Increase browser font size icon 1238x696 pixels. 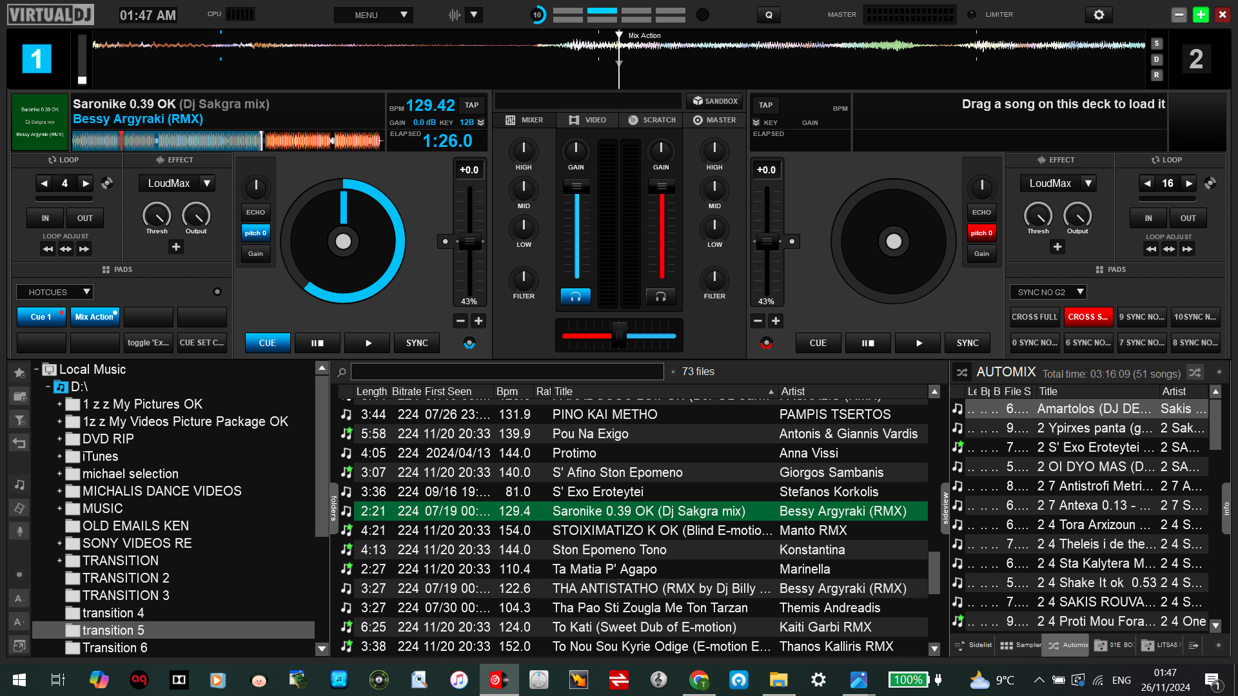[x=19, y=622]
